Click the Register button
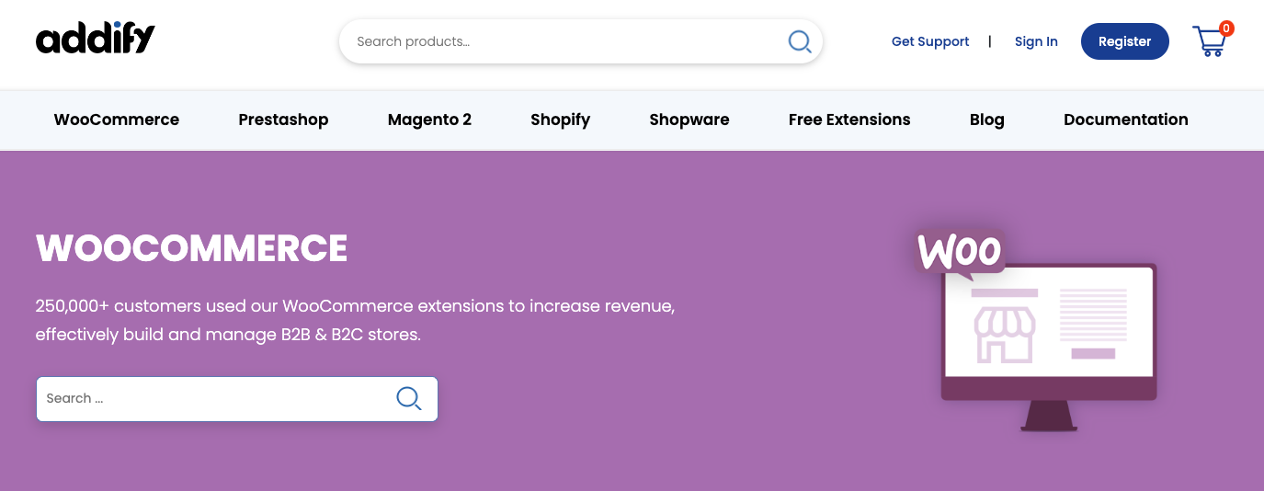Image resolution: width=1264 pixels, height=491 pixels. [x=1124, y=41]
